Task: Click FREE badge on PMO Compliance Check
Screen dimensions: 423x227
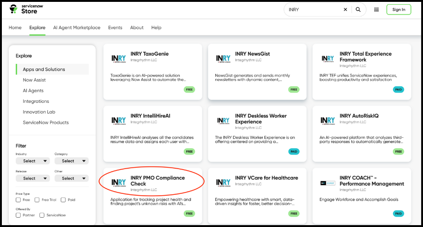Action: tap(190, 213)
